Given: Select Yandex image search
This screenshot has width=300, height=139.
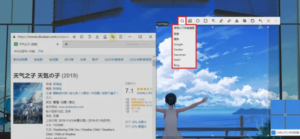Looking at the screenshot, I should pos(178,49).
